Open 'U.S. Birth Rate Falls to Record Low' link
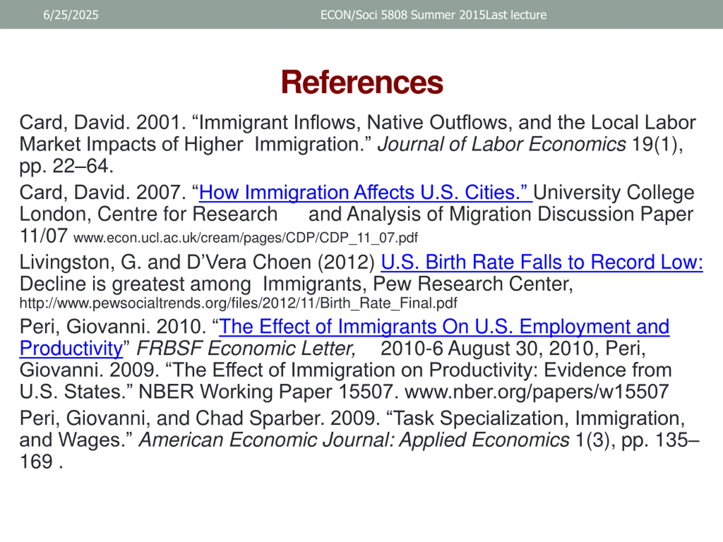This screenshot has width=723, height=542. pyautogui.click(x=541, y=262)
